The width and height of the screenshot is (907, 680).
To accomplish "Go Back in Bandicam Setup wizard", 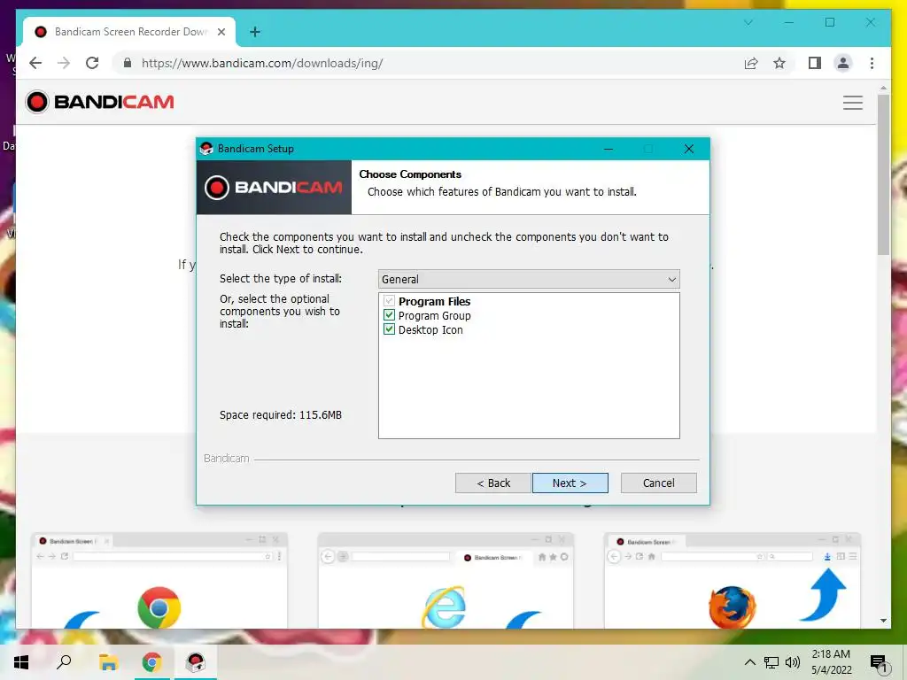I will point(492,483).
